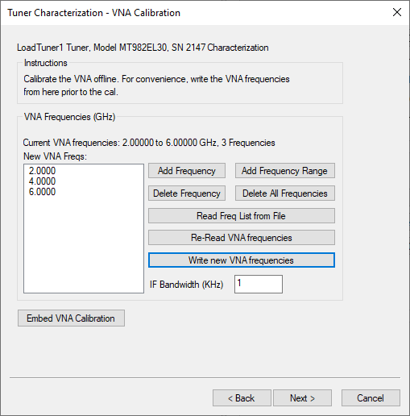Image resolution: width=410 pixels, height=416 pixels.
Task: Select the 4.0000 frequency entry
Action: click(42, 181)
